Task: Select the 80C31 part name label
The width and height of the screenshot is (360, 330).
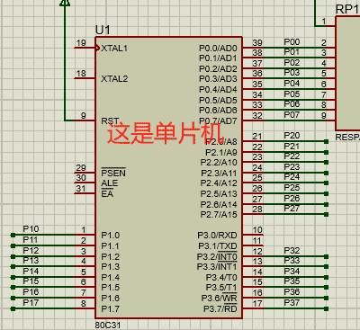Action: (x=108, y=325)
